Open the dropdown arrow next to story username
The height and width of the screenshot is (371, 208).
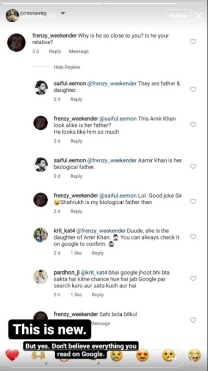[63, 13]
